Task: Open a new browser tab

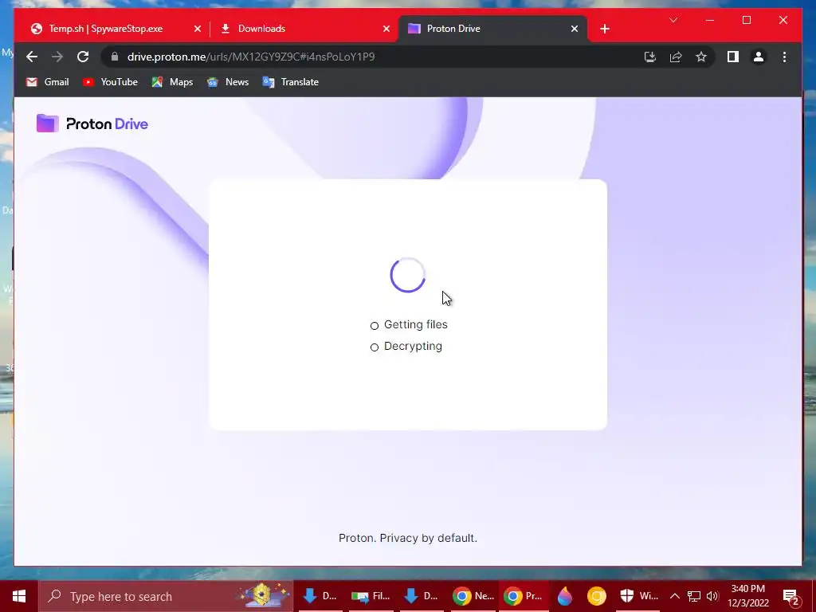Action: (x=605, y=29)
